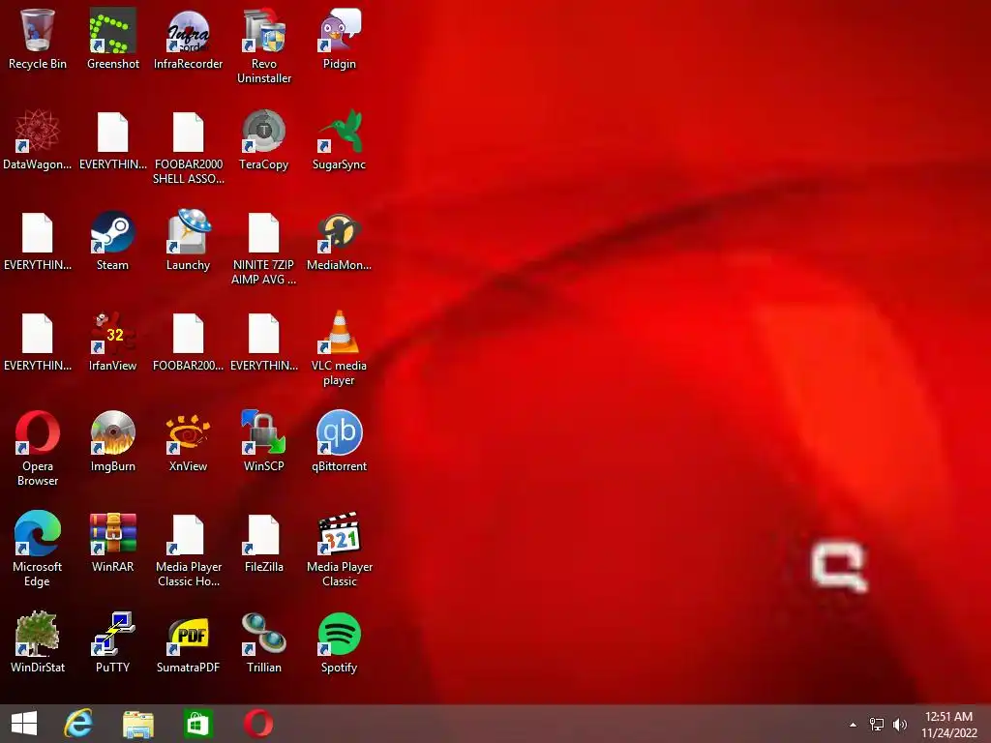Viewport: 991px width, 743px height.
Task: Click the Launchy desktop icon
Action: coord(189,232)
